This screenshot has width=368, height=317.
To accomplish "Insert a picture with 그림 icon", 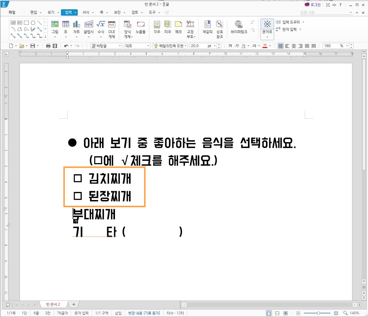I will (x=55, y=24).
